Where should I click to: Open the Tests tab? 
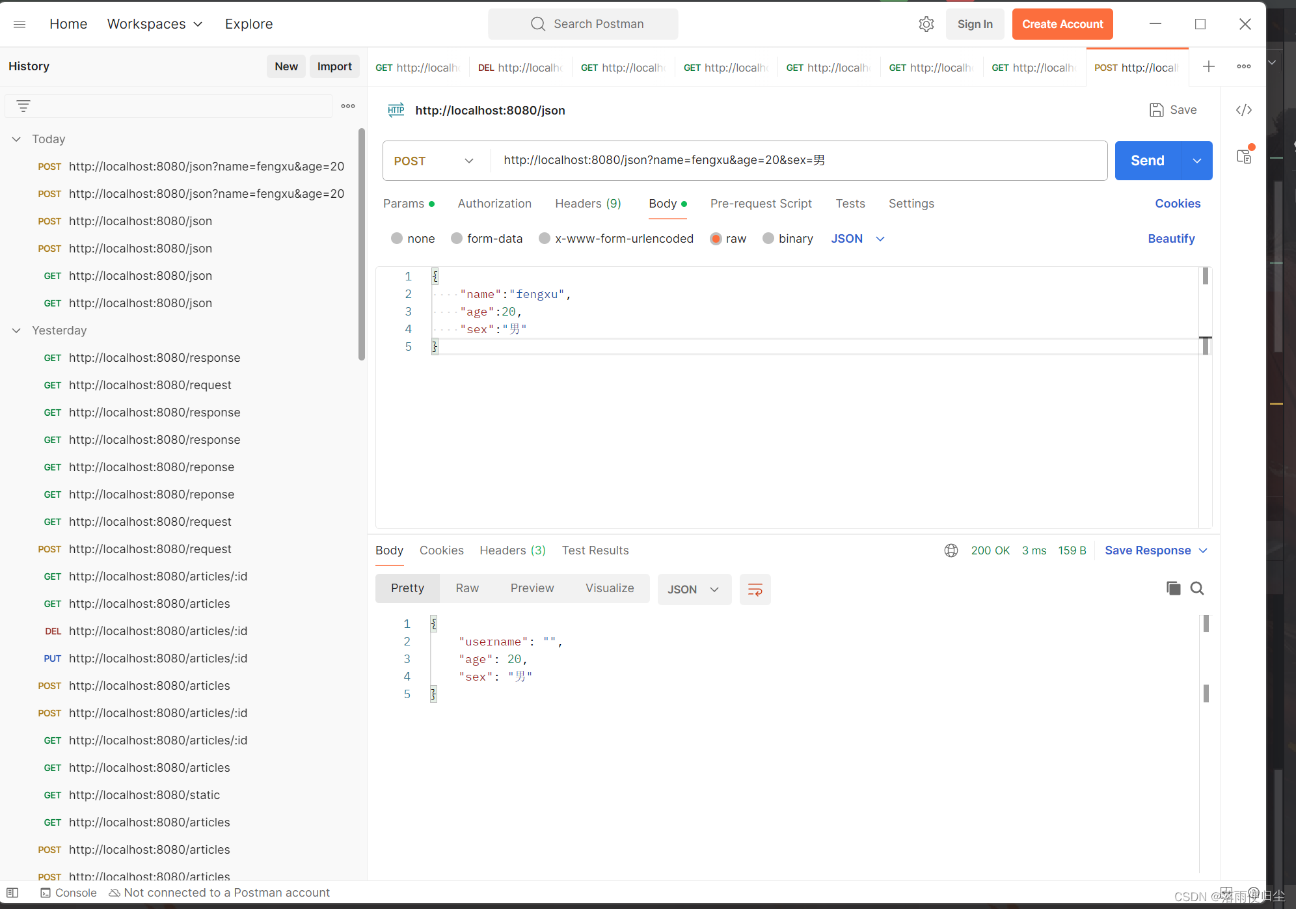point(850,204)
